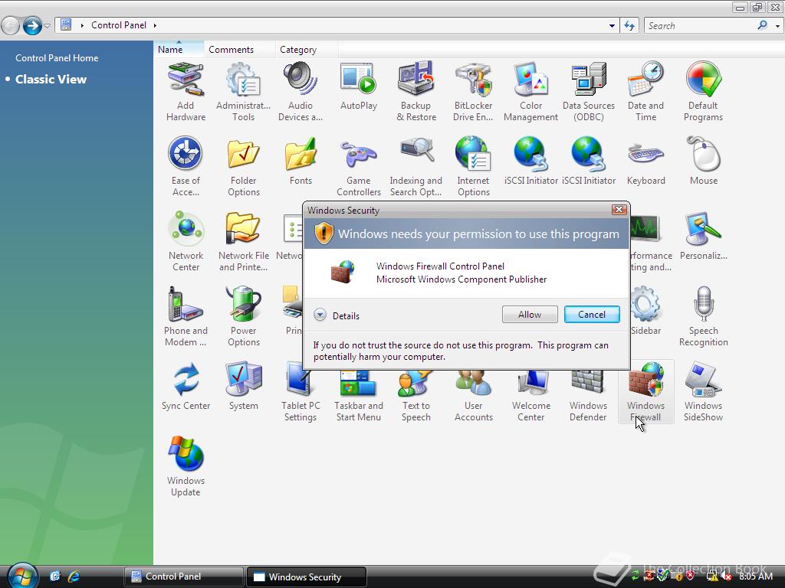The height and width of the screenshot is (588, 785).
Task: Open Welcome Center icon
Action: (530, 397)
